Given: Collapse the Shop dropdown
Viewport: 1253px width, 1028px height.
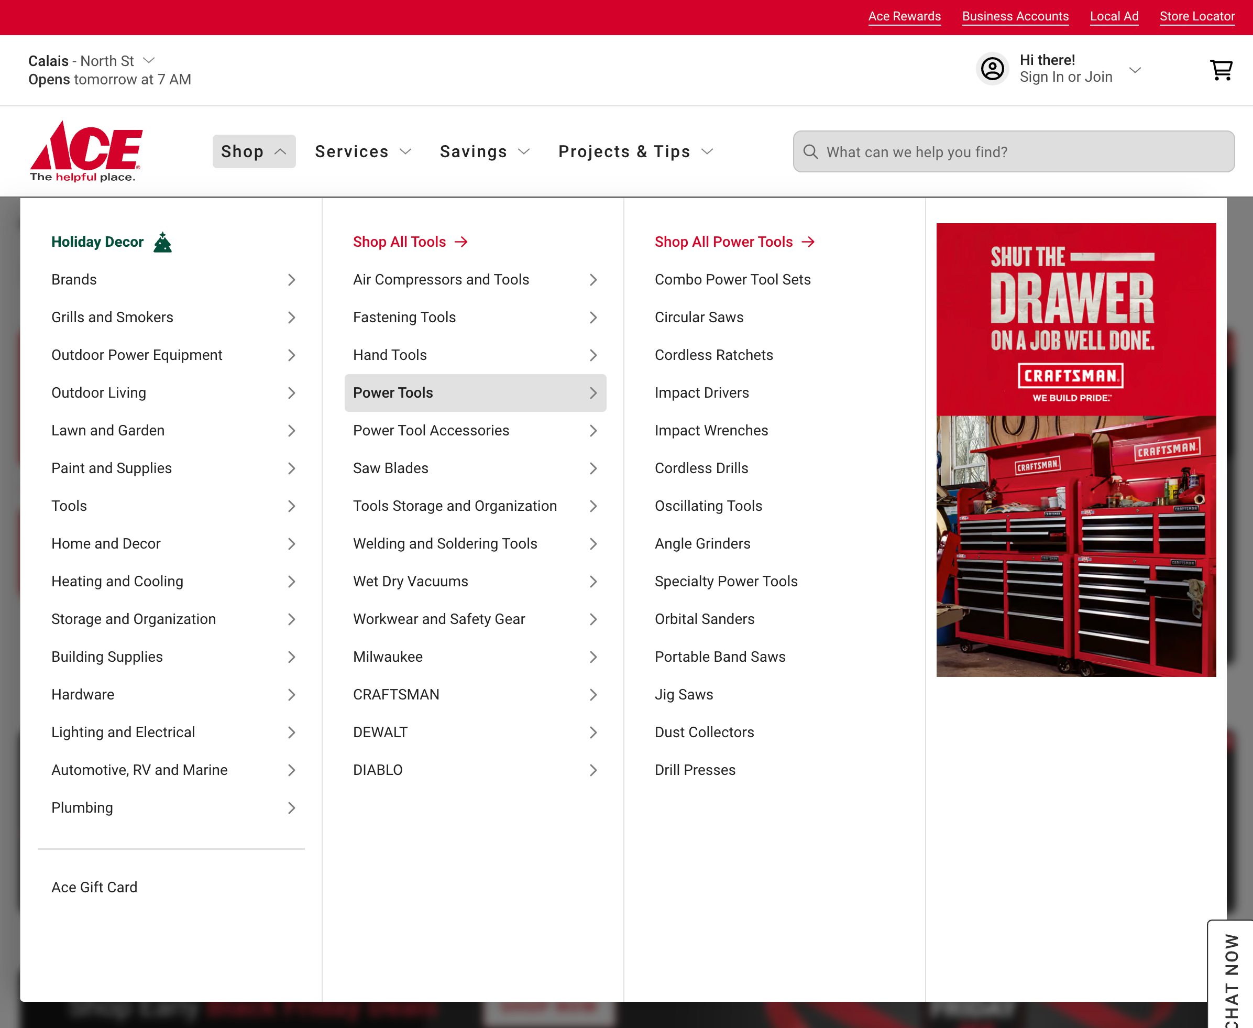Looking at the screenshot, I should point(254,151).
